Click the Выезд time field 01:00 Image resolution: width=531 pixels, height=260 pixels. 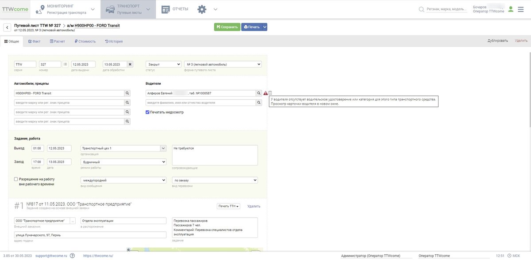[x=38, y=148]
